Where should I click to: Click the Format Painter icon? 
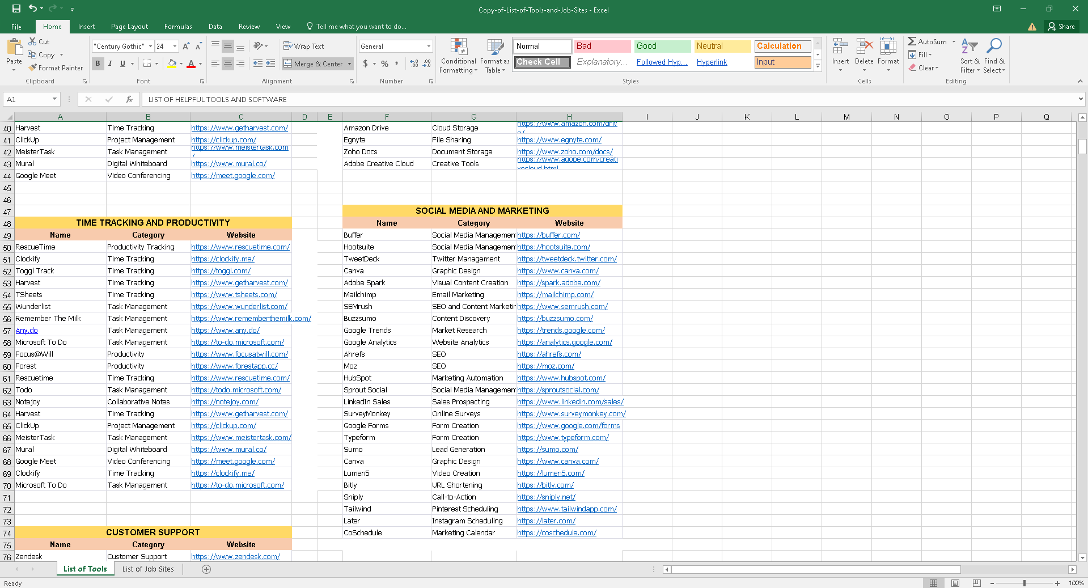[x=33, y=68]
